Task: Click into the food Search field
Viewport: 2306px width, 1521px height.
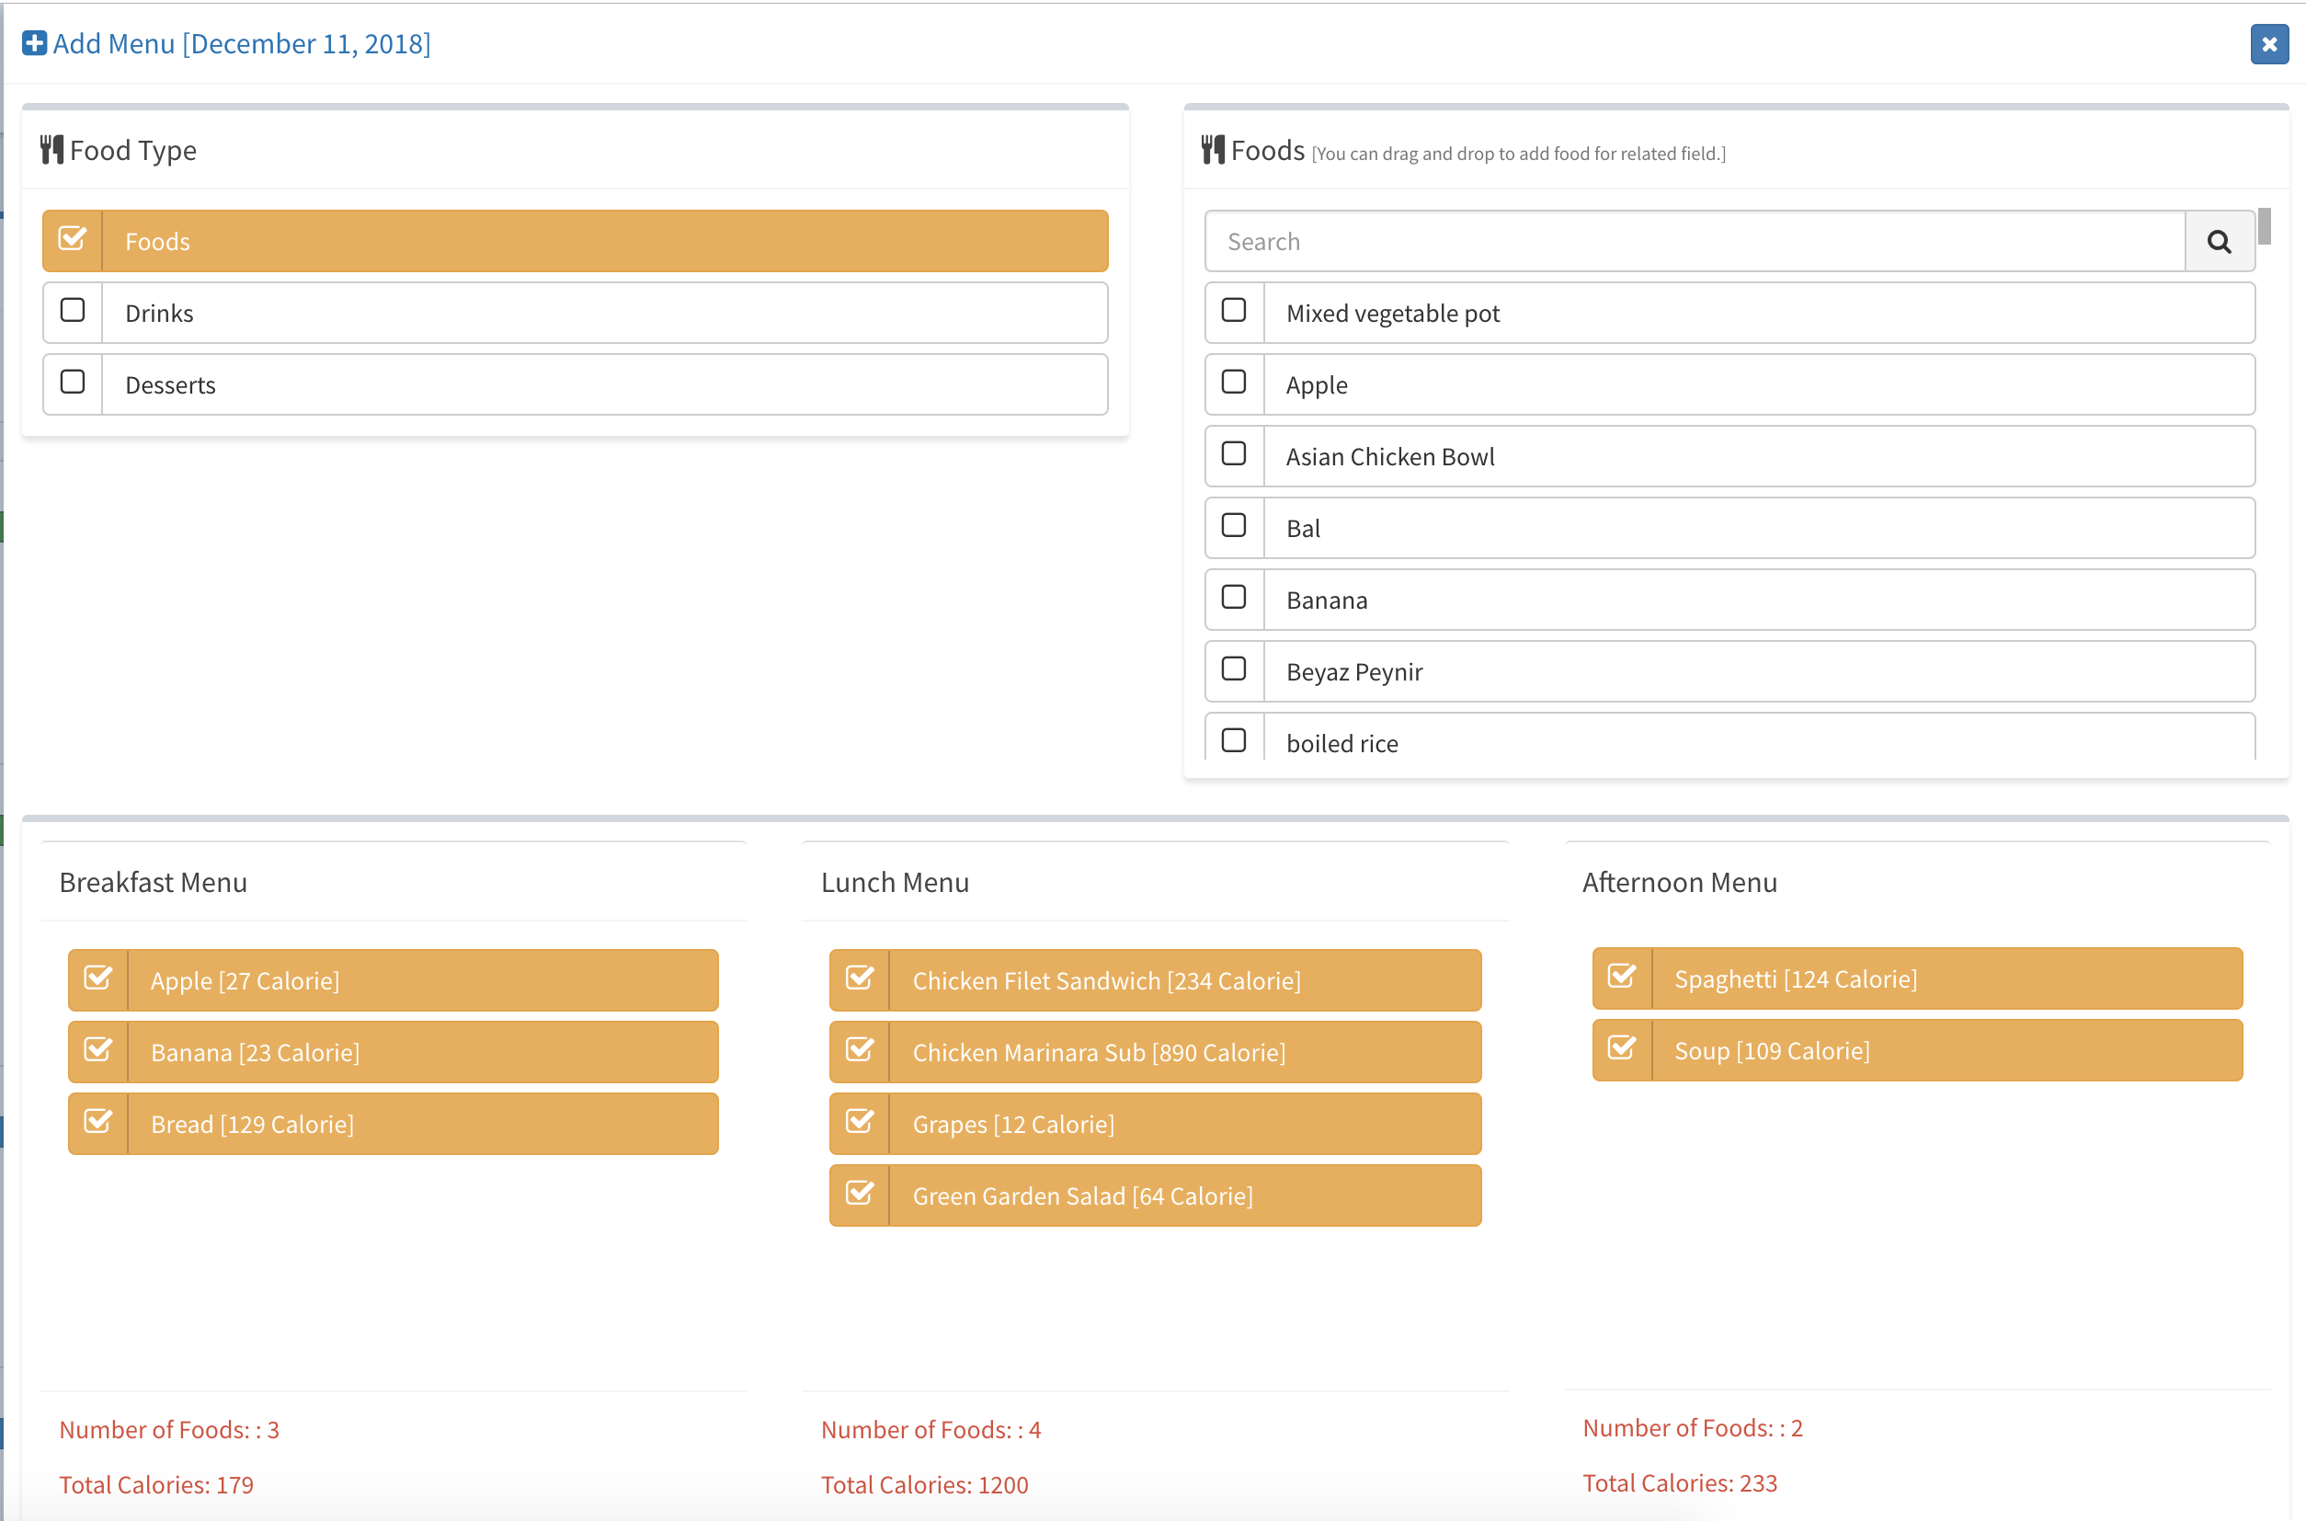Action: point(1693,242)
